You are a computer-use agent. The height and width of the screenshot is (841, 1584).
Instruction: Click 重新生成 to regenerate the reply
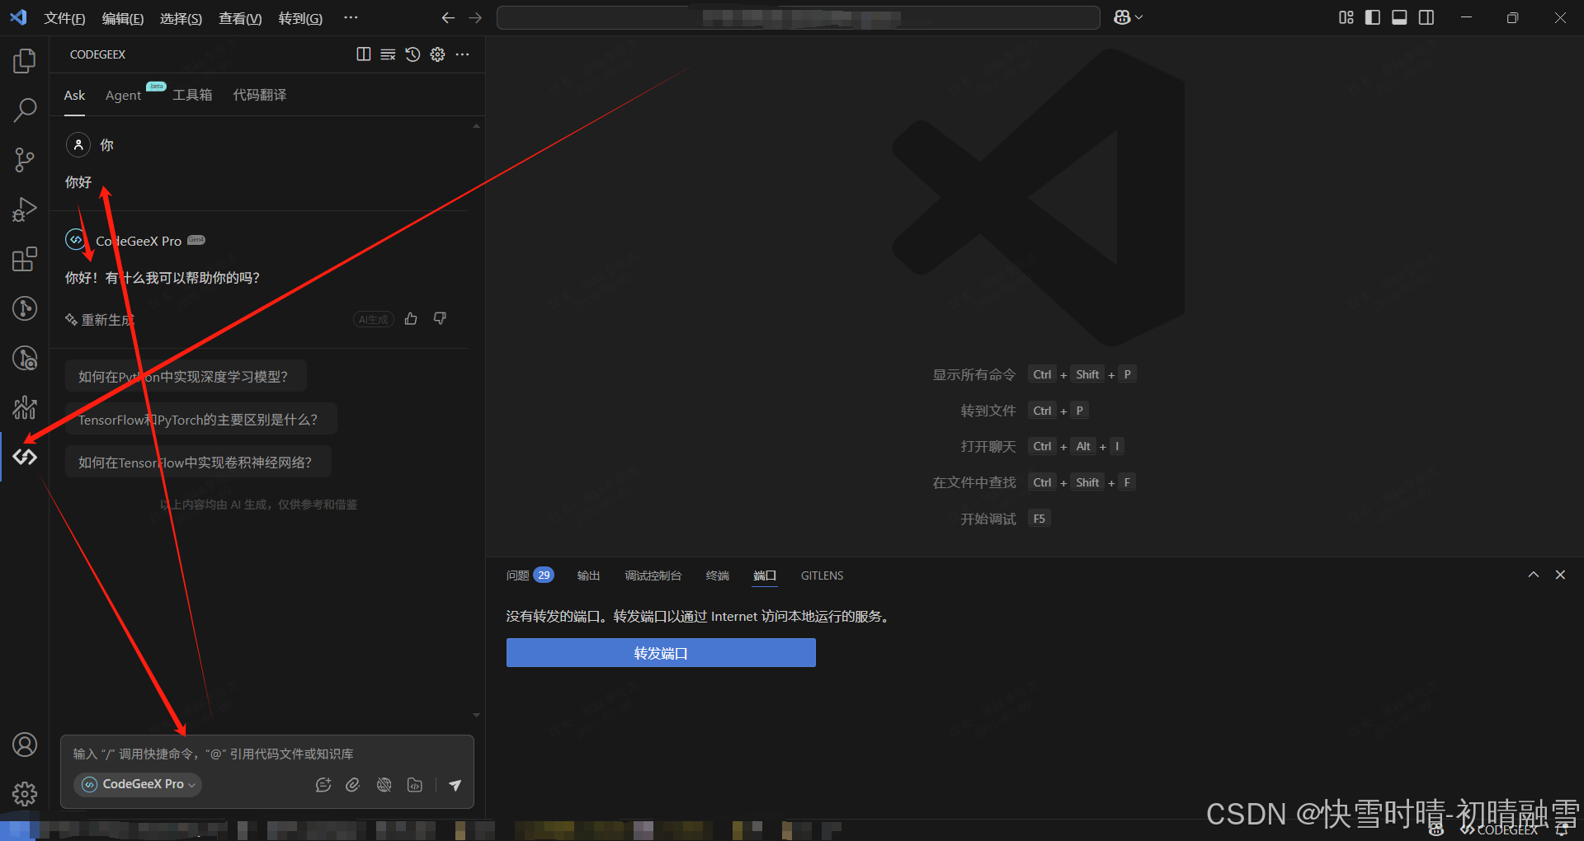coord(100,320)
